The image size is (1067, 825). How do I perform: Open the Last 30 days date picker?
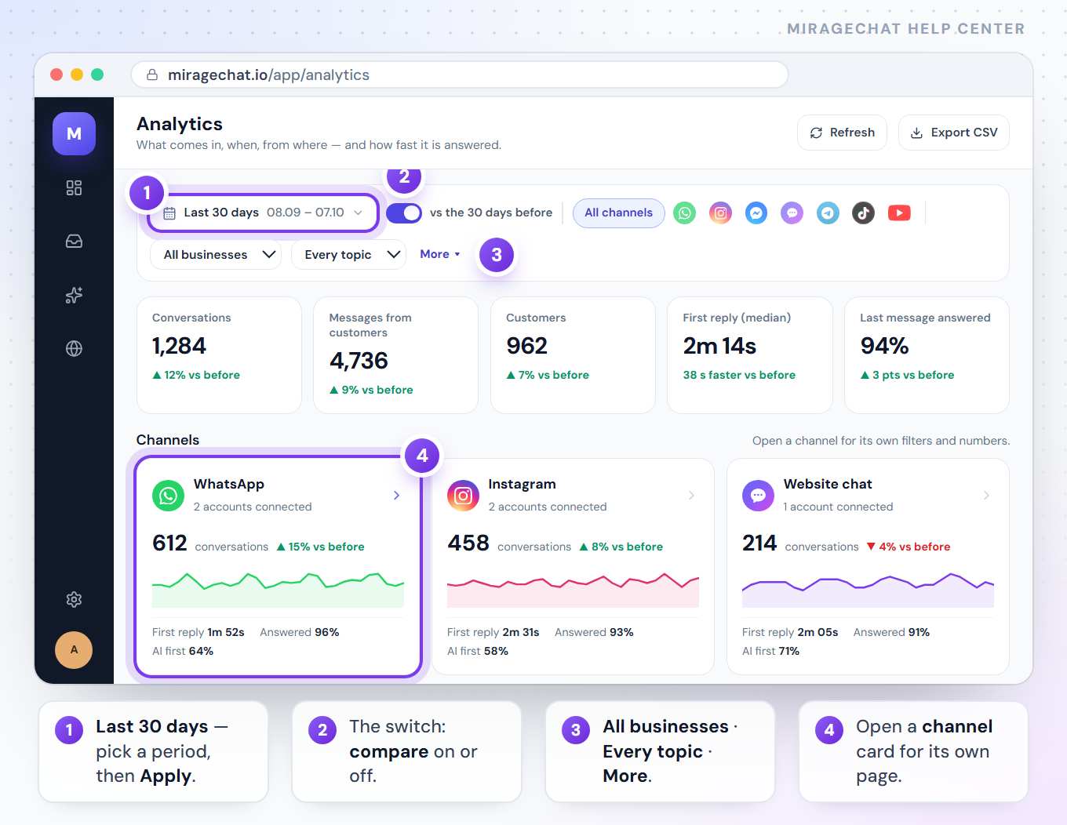point(263,213)
